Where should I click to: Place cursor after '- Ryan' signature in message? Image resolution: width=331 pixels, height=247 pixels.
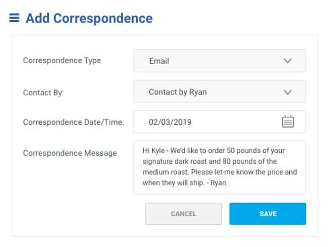(x=226, y=183)
